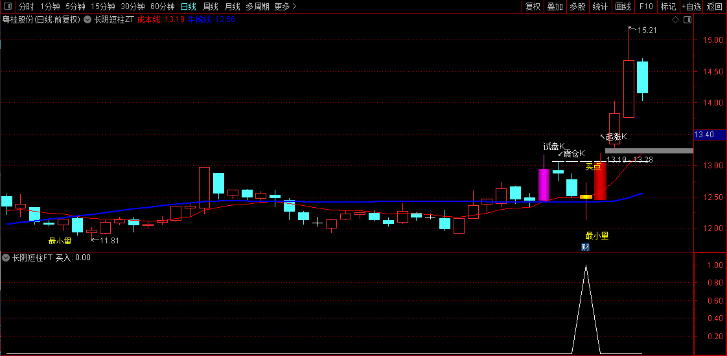Screen dimensions: 727x356
Task: Click the magenta 试盘K candlestick
Action: (544, 184)
